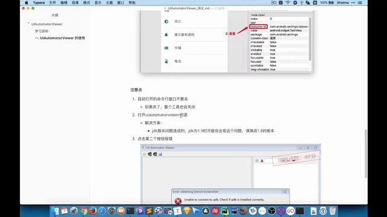
Task: Select 一. UIAutomatorViewer 的使用 outline item
Action: (x=60, y=38)
